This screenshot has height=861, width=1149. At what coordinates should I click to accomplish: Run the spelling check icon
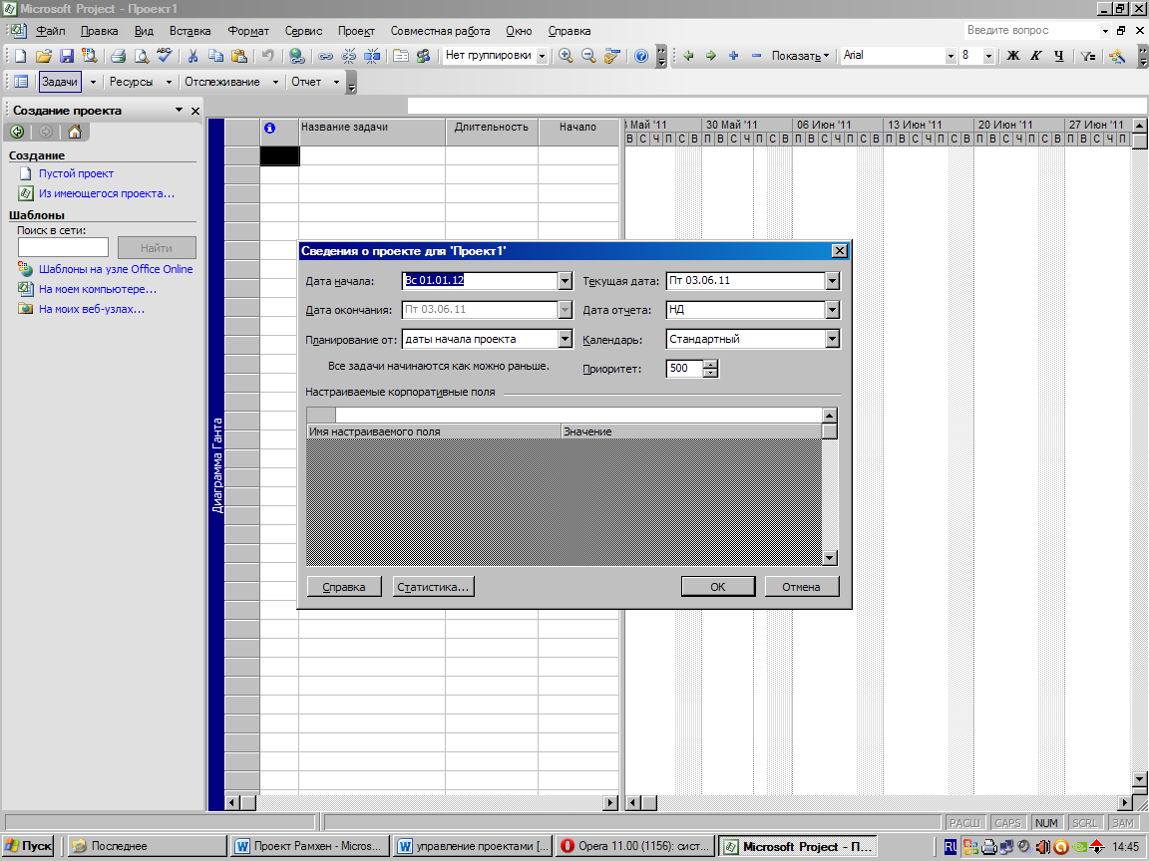165,56
